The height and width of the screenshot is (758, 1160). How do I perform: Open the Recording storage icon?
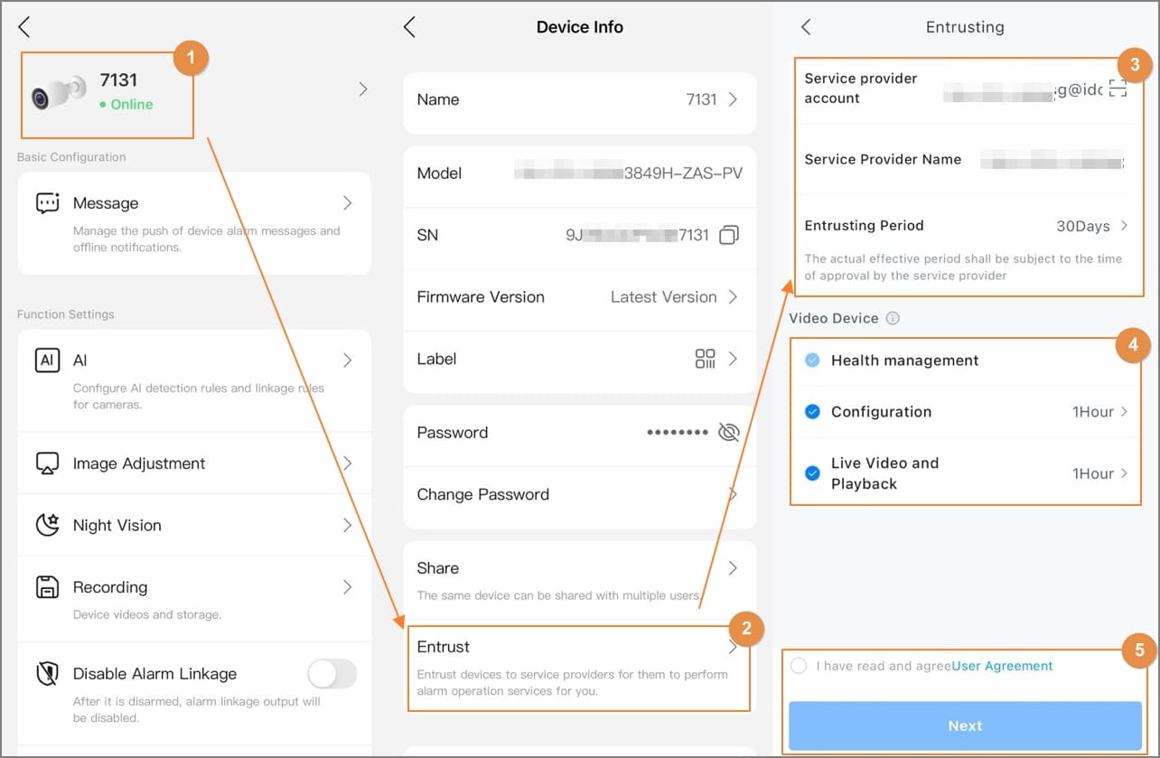[47, 587]
